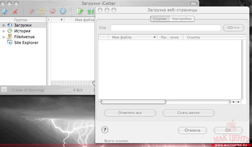Click the green Pause all downloads icon
Screen dimensions: 252x147
90,11
